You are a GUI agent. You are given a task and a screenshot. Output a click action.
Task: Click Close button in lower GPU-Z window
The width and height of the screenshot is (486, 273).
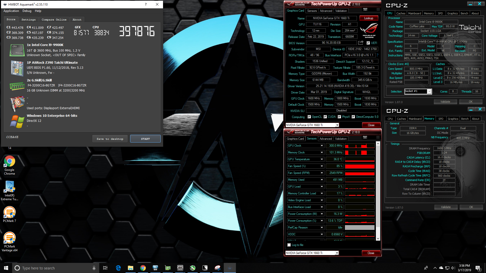[x=371, y=253]
